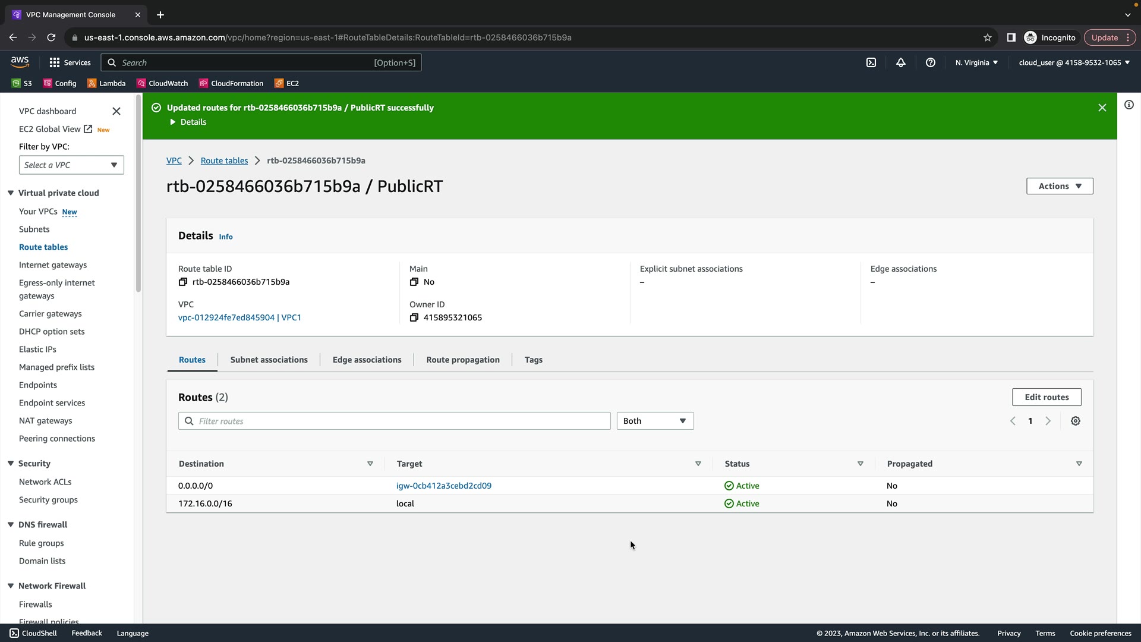Collapse the Security sidebar section
Screen dimensions: 1141x642
[x=11, y=464]
